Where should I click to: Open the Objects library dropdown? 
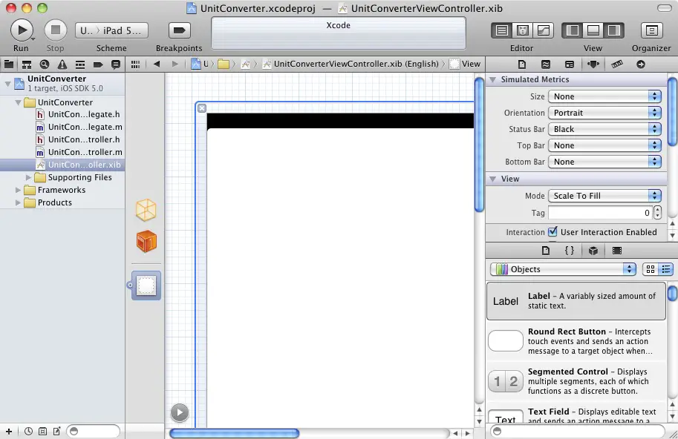(x=563, y=269)
